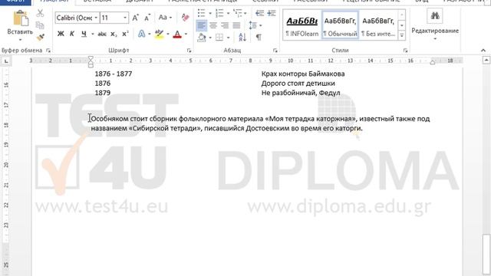Click the text "Дорого стоят детишки"
491x276 pixels.
tap(298, 84)
